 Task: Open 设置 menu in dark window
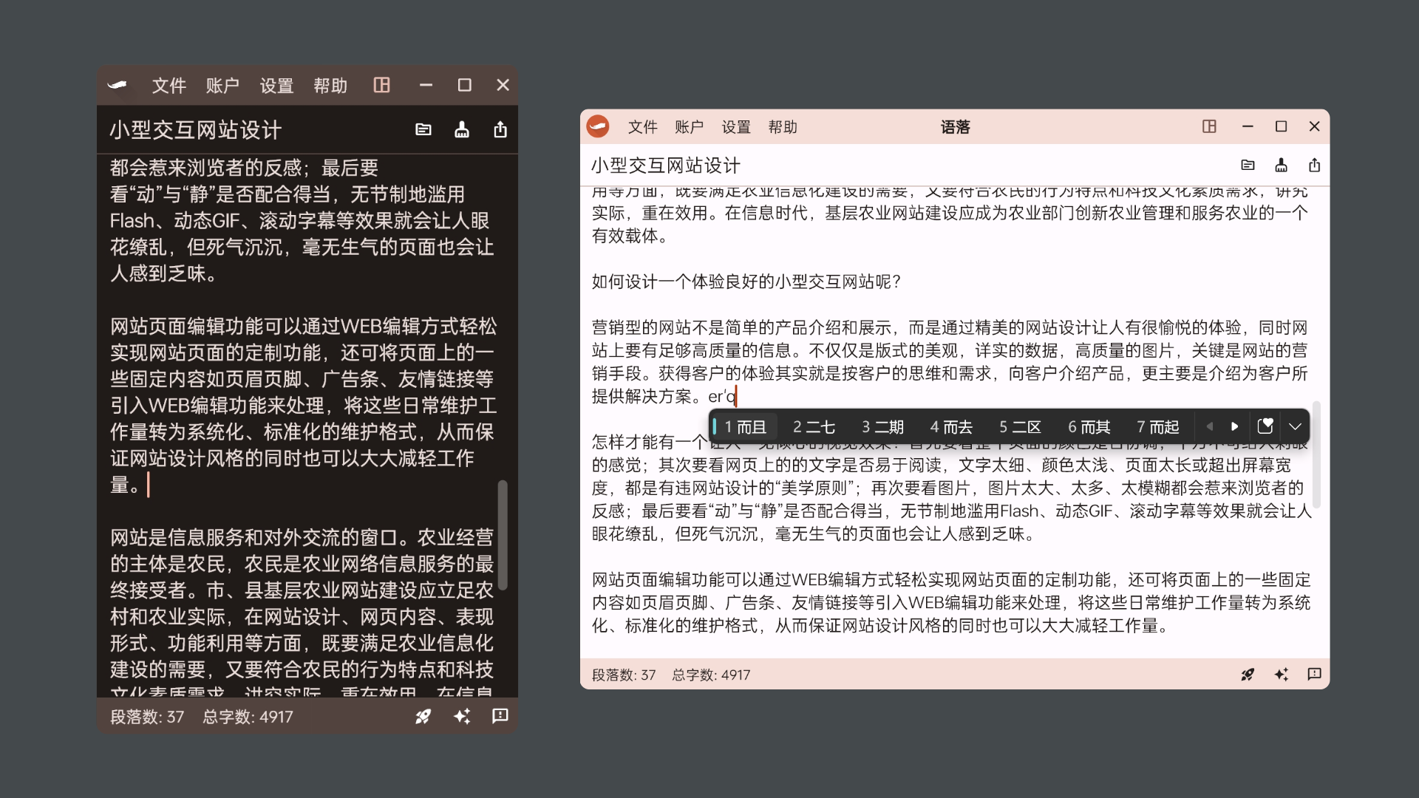click(x=276, y=86)
